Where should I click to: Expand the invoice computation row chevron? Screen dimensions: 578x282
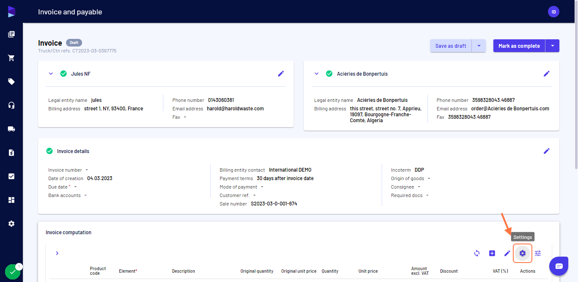pos(57,253)
